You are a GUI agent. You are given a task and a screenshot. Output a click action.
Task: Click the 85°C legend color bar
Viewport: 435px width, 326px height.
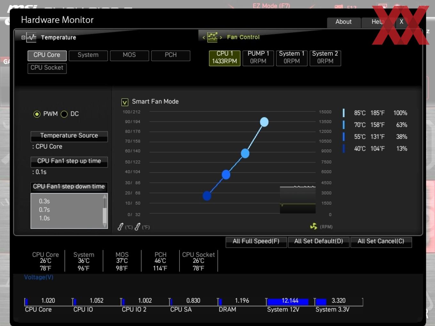[344, 113]
